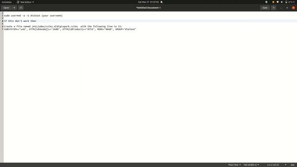Click the orange circular tray indicator
The image size is (297, 167).
(273, 2)
